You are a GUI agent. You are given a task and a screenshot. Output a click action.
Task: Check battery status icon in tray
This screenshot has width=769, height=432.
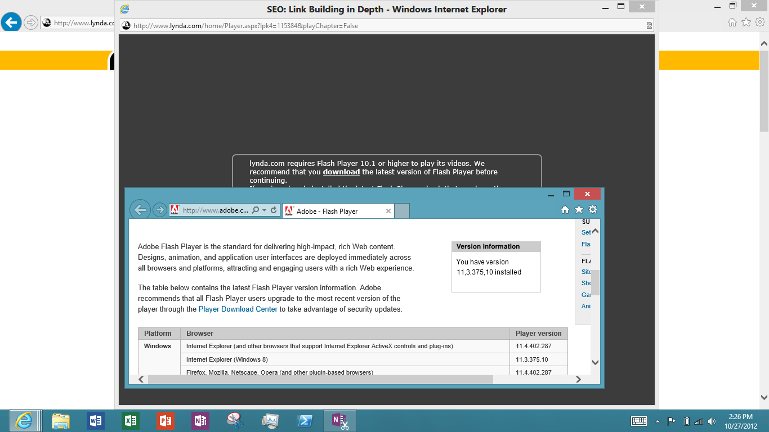click(686, 421)
